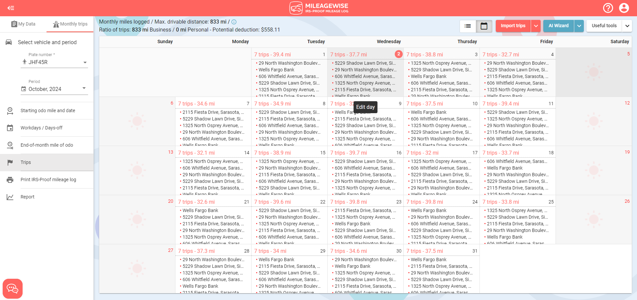Open the chat bubble in bottom-left corner
637x300 pixels.
pyautogui.click(x=13, y=288)
